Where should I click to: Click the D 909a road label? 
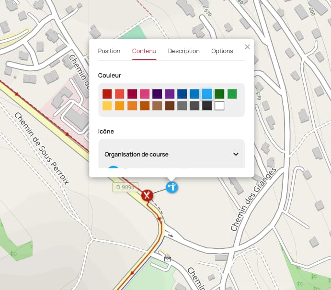click(125, 187)
